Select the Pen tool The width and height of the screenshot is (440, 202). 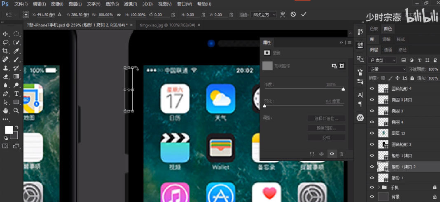[5, 94]
